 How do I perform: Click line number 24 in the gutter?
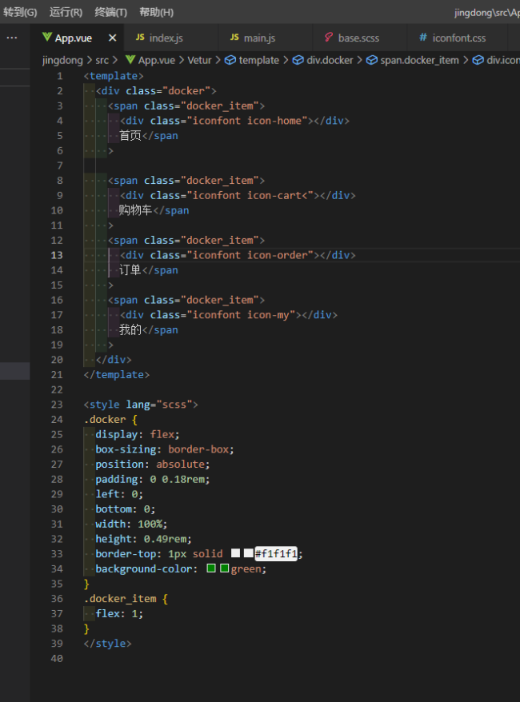pyautogui.click(x=57, y=420)
